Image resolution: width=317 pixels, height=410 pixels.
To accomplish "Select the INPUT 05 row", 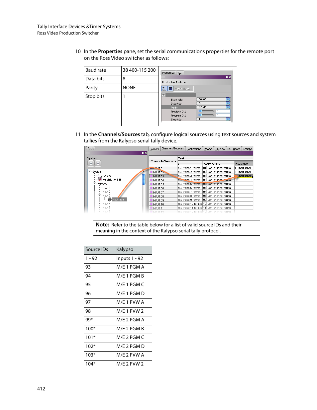I will (x=163, y=184).
